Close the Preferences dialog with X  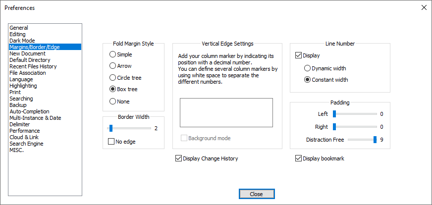tap(424, 7)
